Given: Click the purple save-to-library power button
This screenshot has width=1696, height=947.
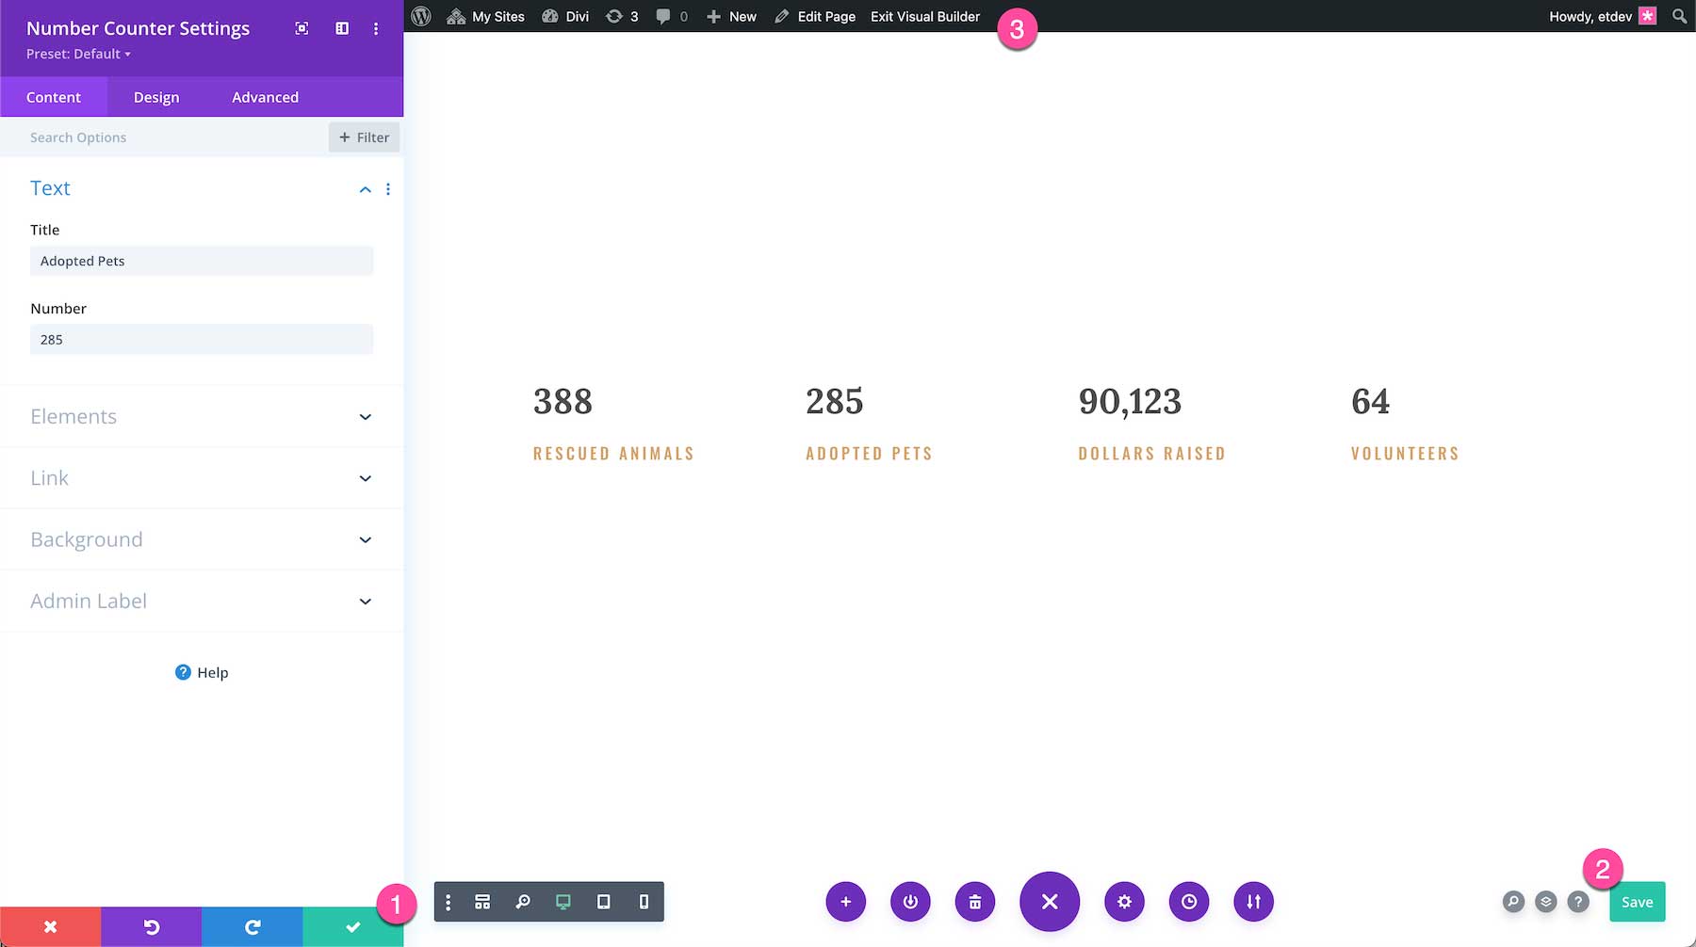Looking at the screenshot, I should (x=910, y=902).
